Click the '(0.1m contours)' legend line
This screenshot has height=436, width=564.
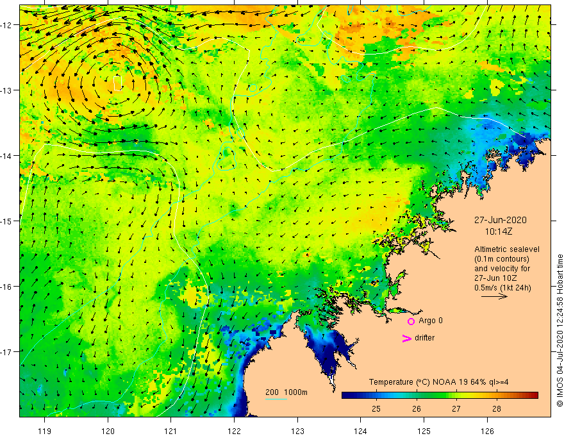(502, 259)
